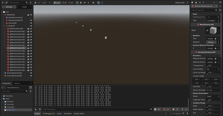Collapse the Visibility Range section

pos(192,103)
